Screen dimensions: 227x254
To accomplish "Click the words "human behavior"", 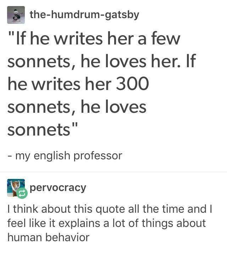I will tap(48, 237).
